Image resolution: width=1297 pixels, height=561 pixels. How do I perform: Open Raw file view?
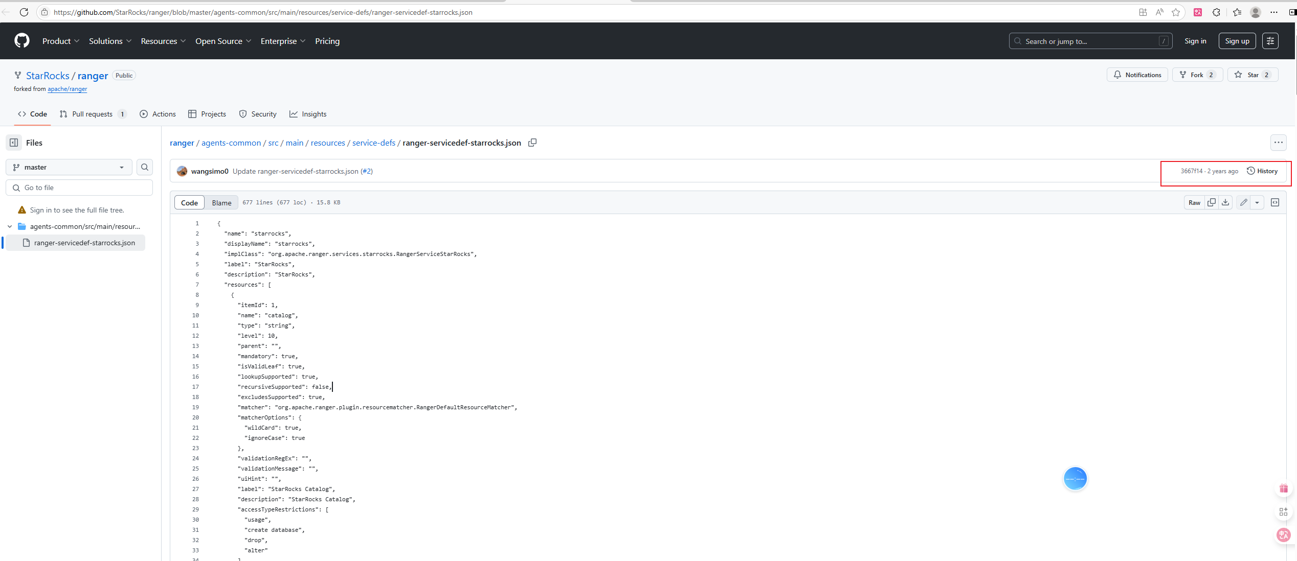1194,203
